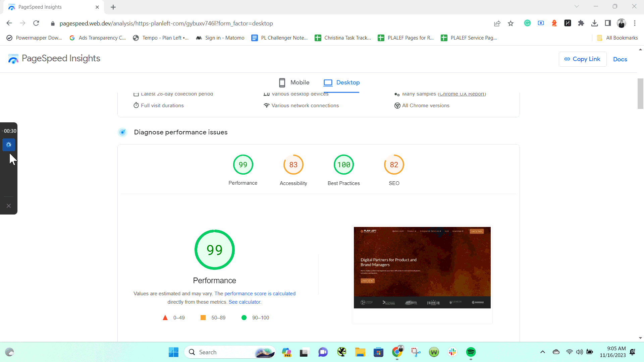Screen dimensions: 644x362
Task: Switch to the Mobile tab
Action: [x=294, y=82]
